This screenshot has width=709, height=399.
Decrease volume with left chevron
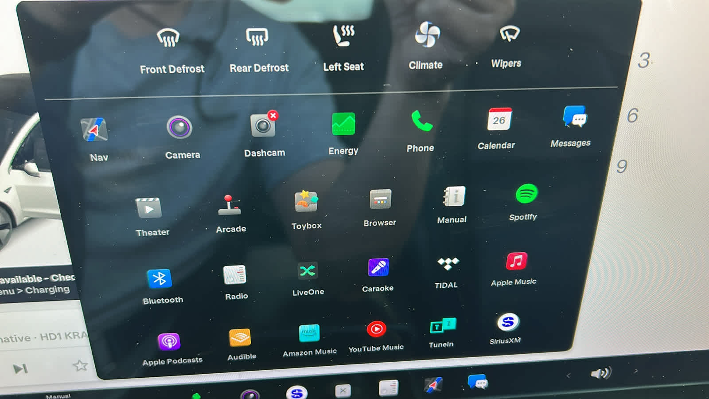569,376
